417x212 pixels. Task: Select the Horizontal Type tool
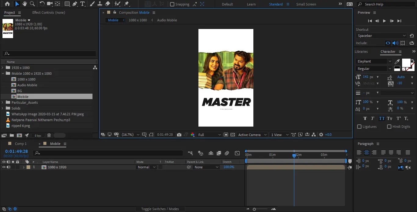tap(82, 4)
